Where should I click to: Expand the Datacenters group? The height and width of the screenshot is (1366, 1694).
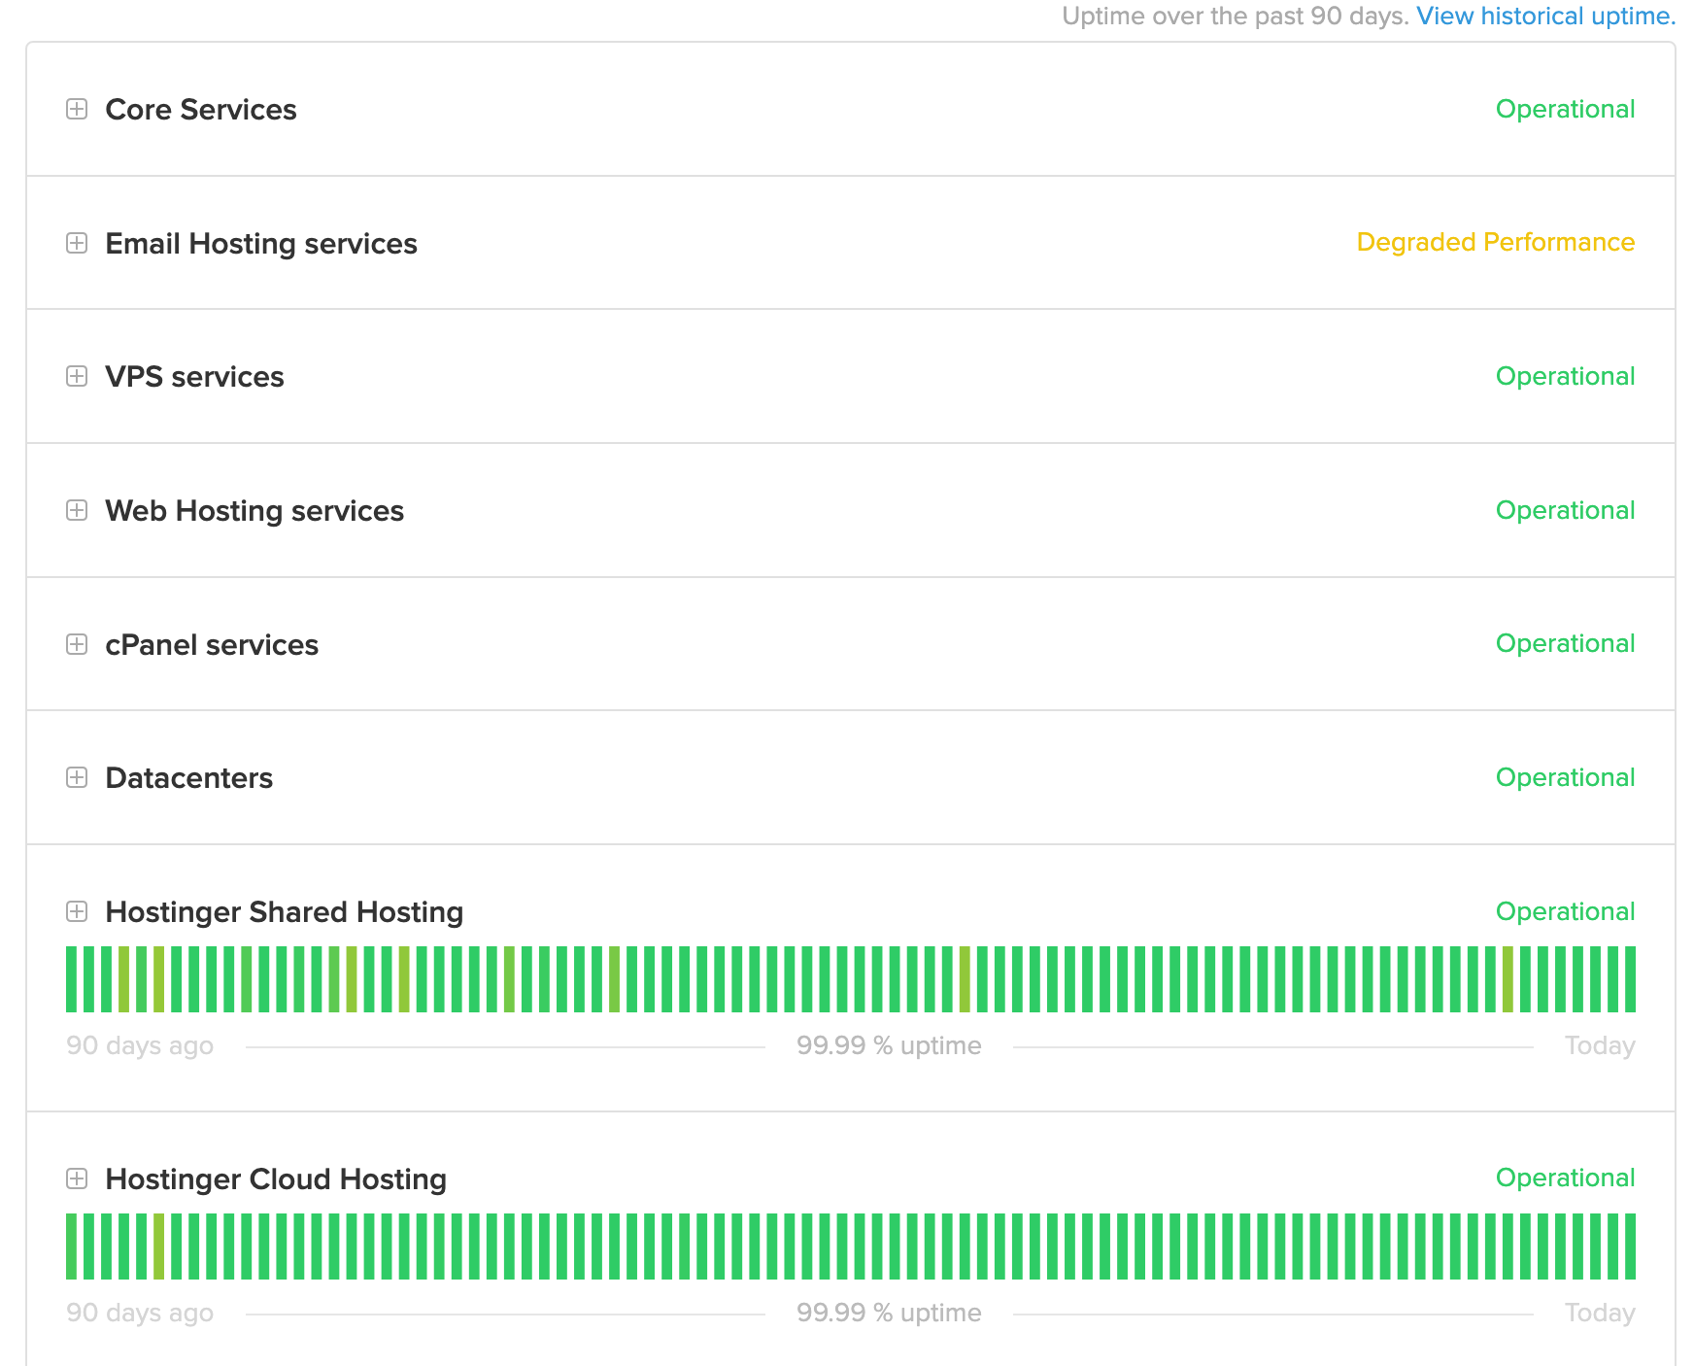[77, 777]
